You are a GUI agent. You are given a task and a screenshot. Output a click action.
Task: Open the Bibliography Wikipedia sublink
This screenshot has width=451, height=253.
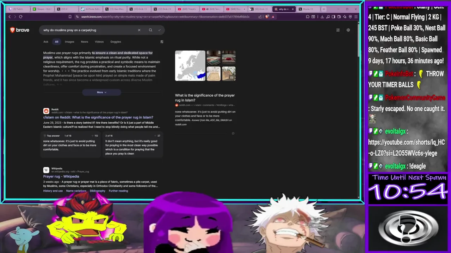click(97, 191)
